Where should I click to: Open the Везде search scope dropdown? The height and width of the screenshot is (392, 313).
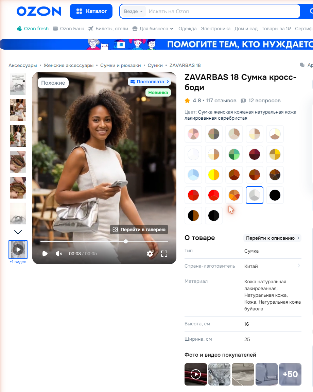pyautogui.click(x=133, y=12)
